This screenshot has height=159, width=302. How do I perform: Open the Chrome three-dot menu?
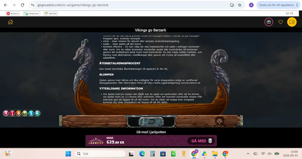[297, 5]
